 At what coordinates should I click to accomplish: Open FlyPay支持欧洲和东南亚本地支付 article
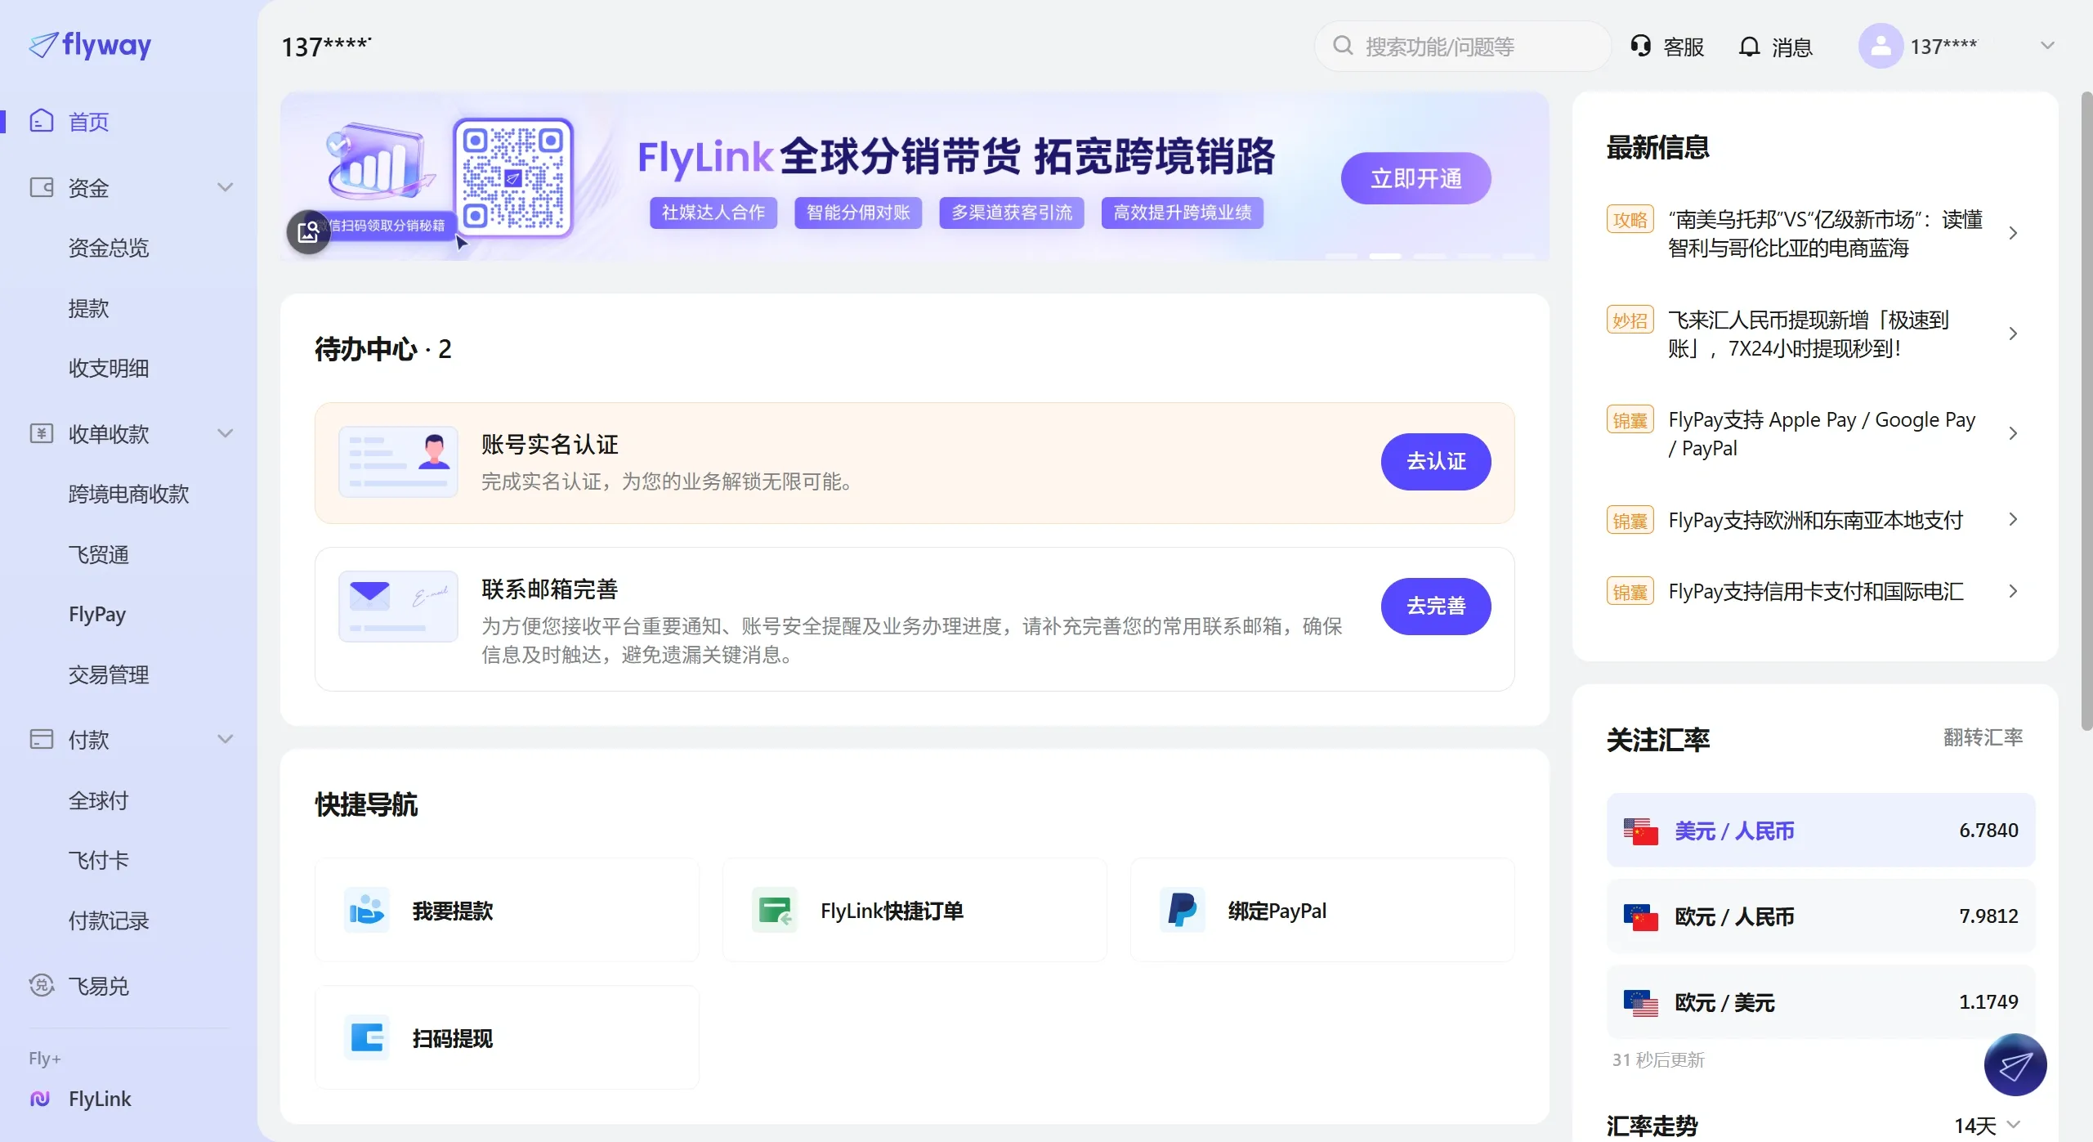point(1814,520)
